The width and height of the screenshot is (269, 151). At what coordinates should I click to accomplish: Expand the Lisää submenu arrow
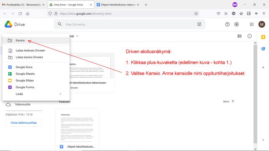tap(61, 94)
